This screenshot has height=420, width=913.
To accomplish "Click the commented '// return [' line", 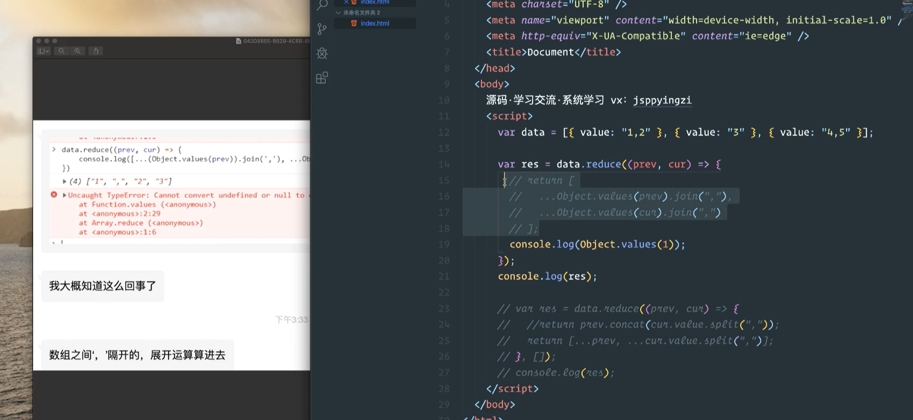I will (x=542, y=181).
